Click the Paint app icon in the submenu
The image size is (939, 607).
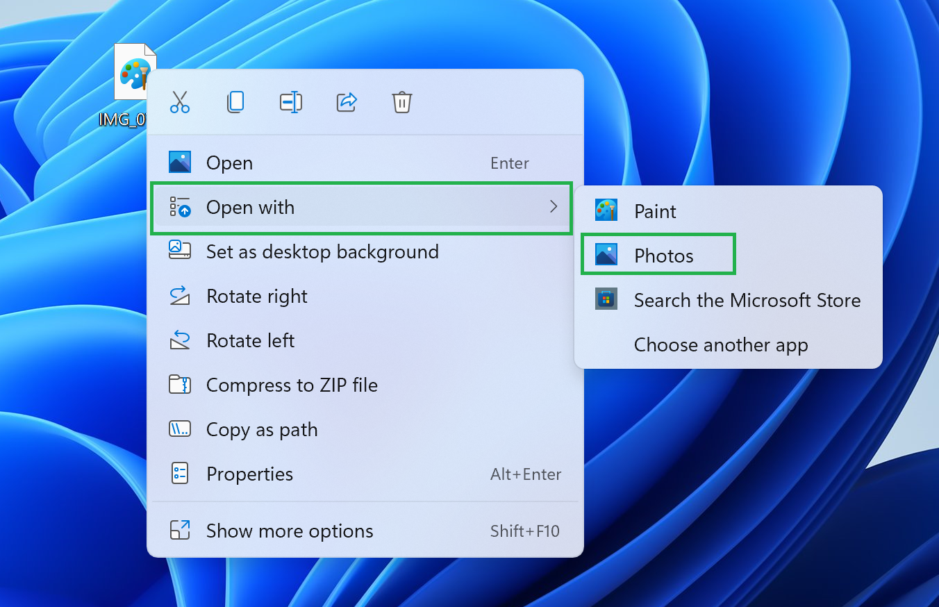coord(606,210)
